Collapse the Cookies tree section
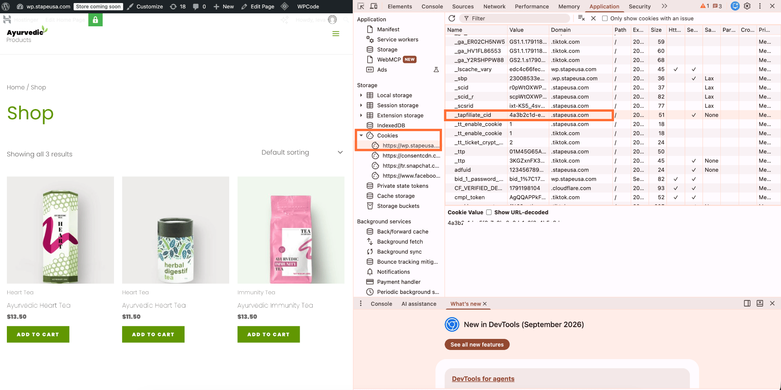Viewport: 781px width, 390px height. (361, 135)
